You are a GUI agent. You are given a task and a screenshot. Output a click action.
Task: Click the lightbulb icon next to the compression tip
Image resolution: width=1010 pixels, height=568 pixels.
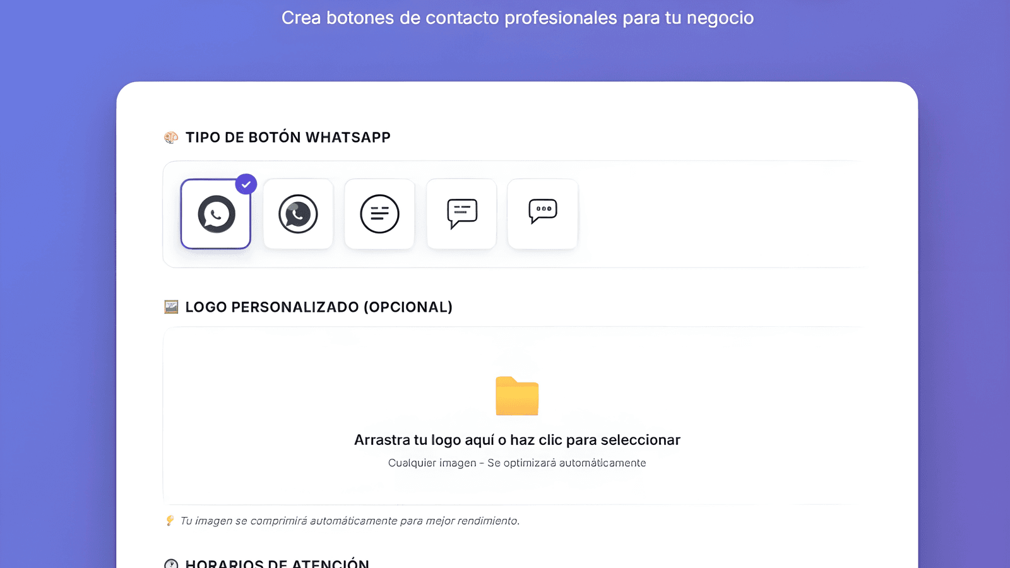pyautogui.click(x=169, y=521)
